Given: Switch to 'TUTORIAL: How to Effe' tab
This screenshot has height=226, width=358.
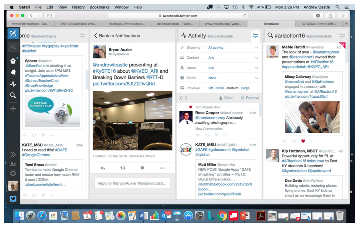Looking at the screenshot, I should [318, 24].
